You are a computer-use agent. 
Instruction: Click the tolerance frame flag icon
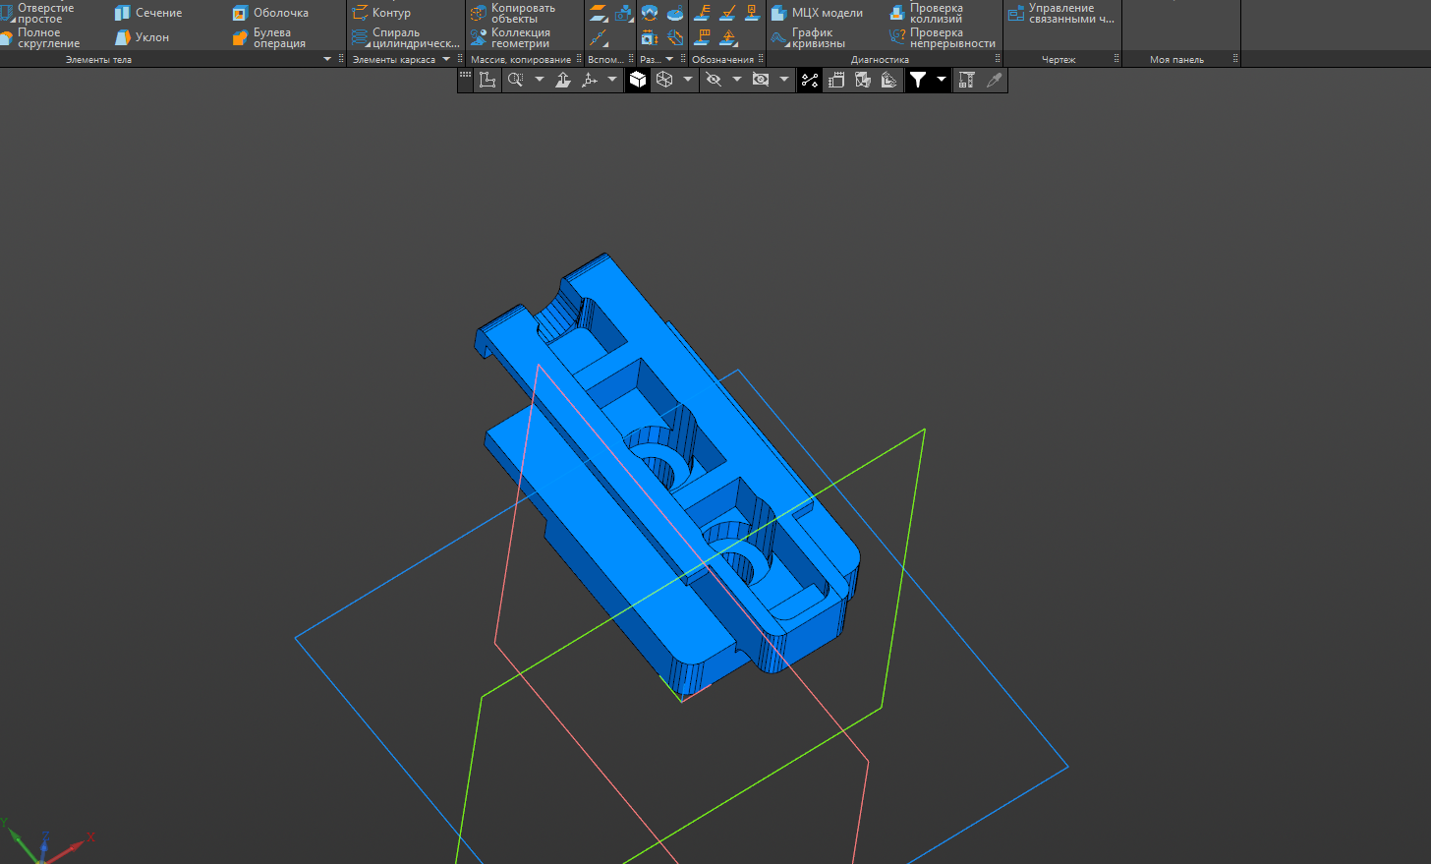[702, 37]
